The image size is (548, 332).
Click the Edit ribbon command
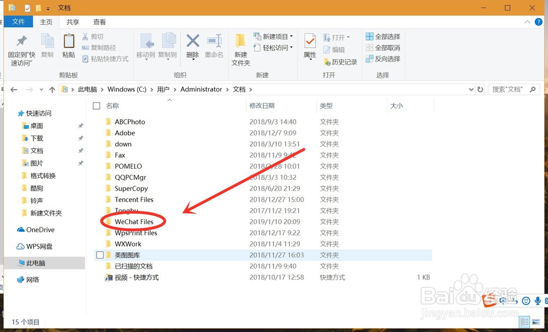point(334,50)
